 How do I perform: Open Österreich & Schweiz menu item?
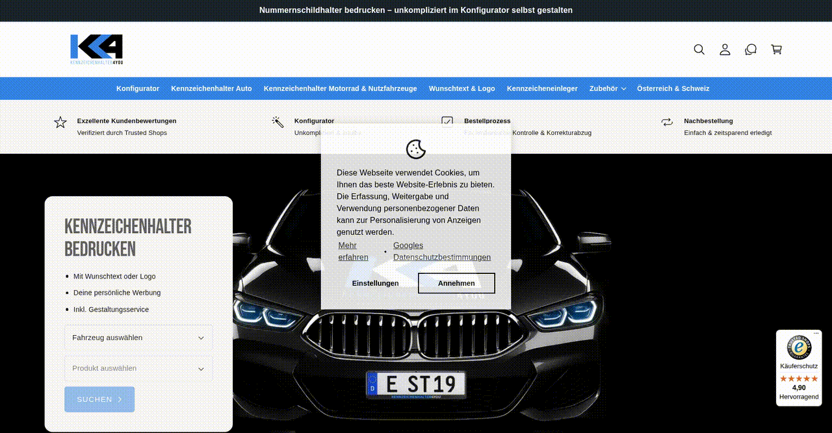673,88
